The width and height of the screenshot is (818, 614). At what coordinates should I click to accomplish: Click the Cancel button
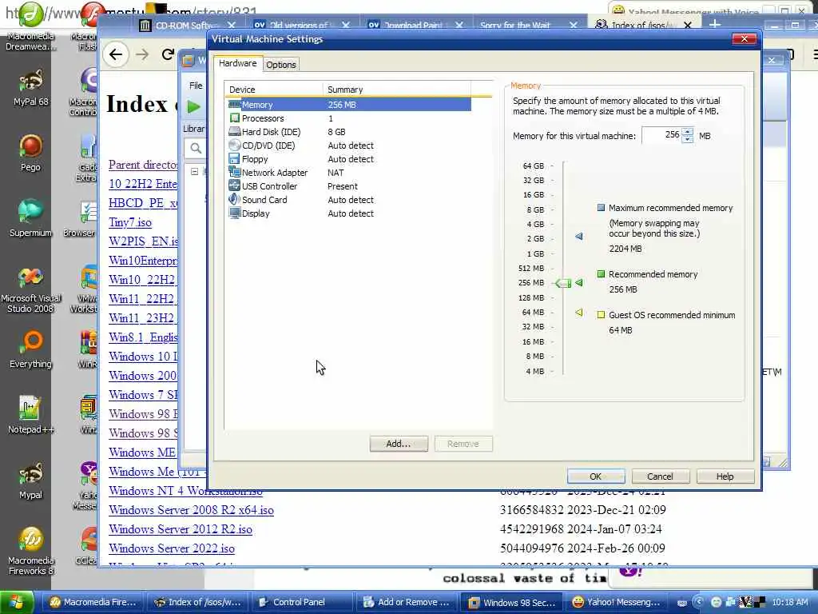click(660, 476)
